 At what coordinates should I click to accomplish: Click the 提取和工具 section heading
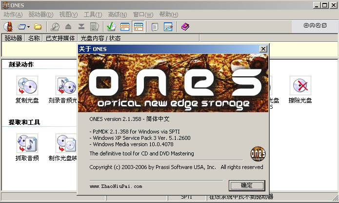click(24, 122)
